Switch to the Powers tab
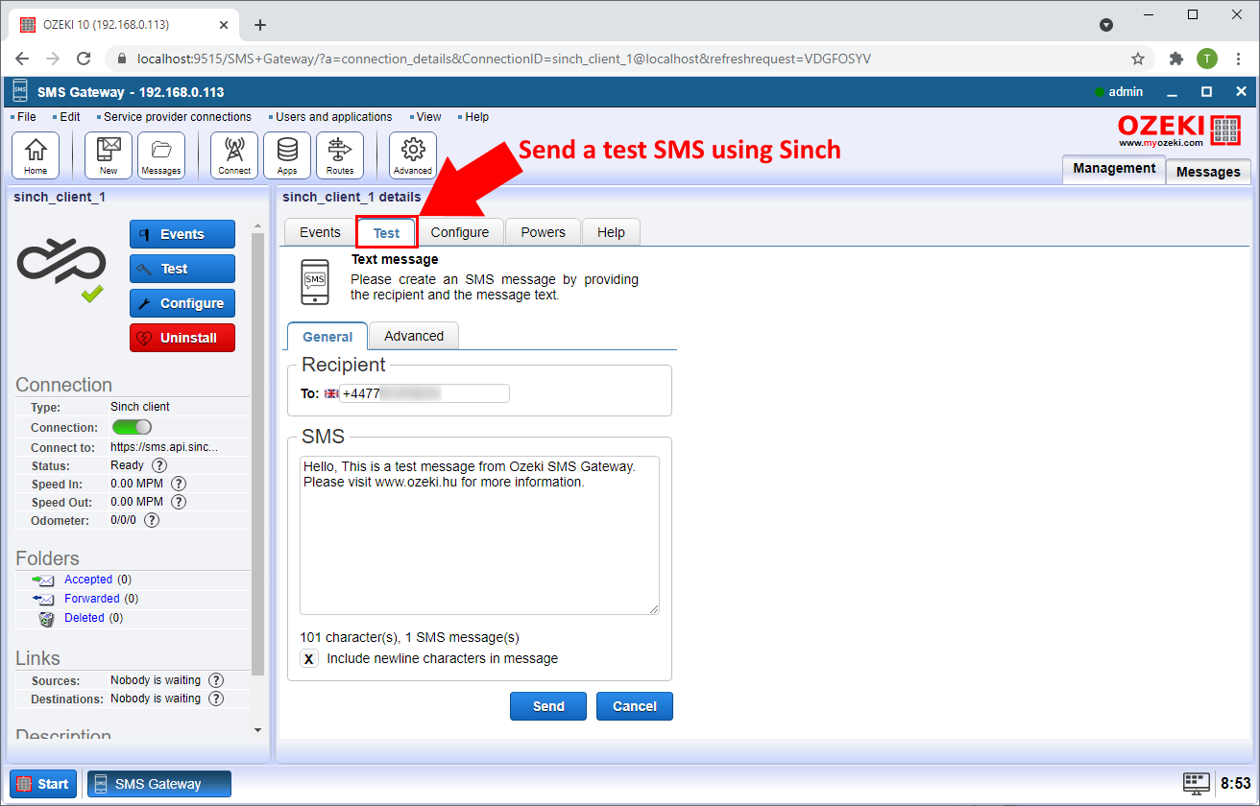This screenshot has width=1260, height=806. pos(544,232)
